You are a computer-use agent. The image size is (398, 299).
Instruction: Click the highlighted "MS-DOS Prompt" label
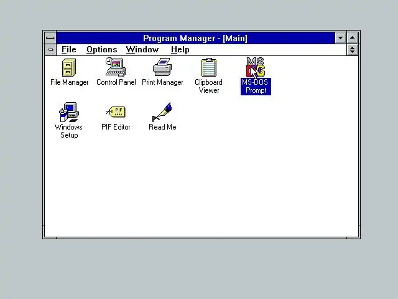256,87
